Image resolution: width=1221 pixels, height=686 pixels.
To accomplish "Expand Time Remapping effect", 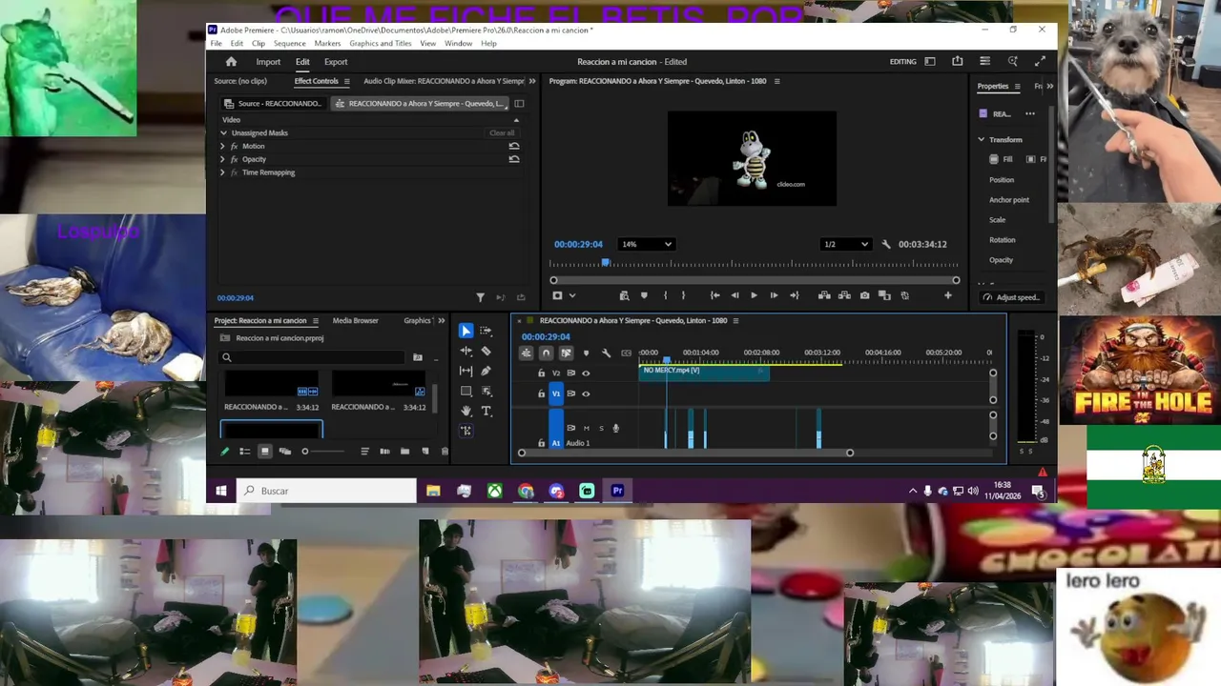I will coord(222,172).
